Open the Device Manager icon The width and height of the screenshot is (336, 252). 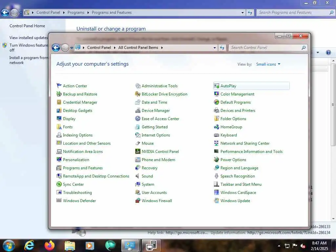click(138, 110)
